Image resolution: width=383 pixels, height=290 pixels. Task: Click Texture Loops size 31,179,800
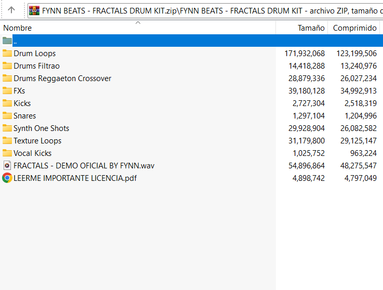(307, 140)
